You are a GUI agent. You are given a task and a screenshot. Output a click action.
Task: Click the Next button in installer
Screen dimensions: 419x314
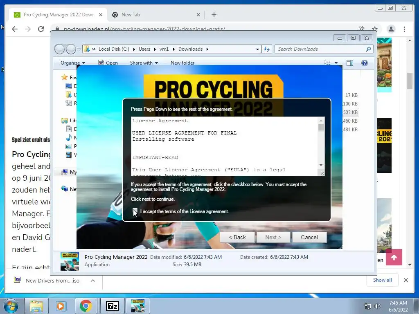(x=273, y=237)
